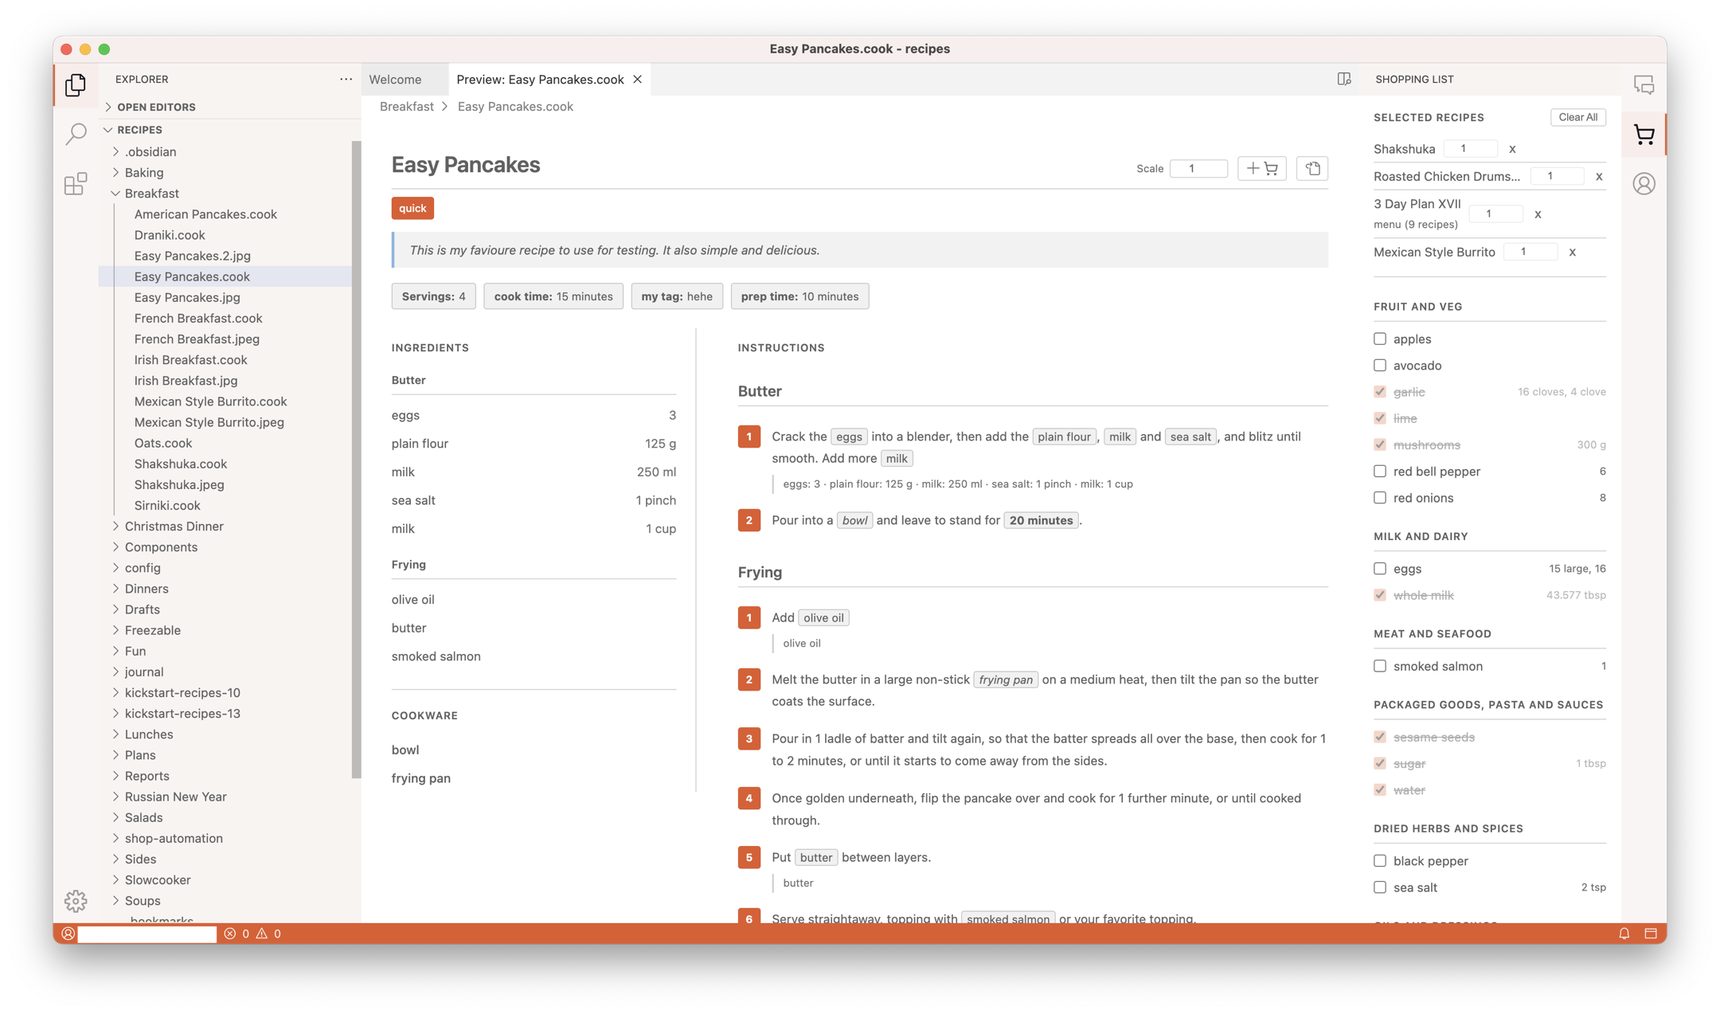Uncheck the garlic item in Fruit and Veg

pos(1380,392)
